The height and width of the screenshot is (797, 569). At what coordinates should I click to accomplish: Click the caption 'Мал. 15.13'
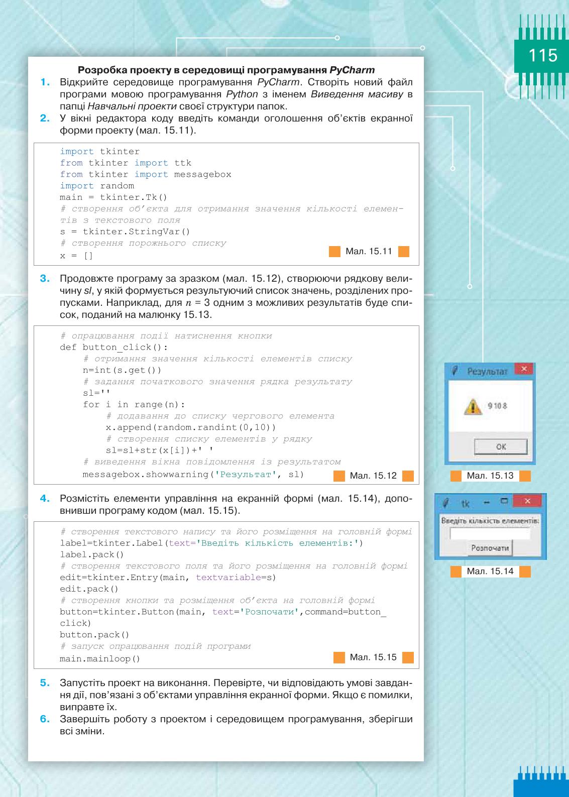coord(490,476)
